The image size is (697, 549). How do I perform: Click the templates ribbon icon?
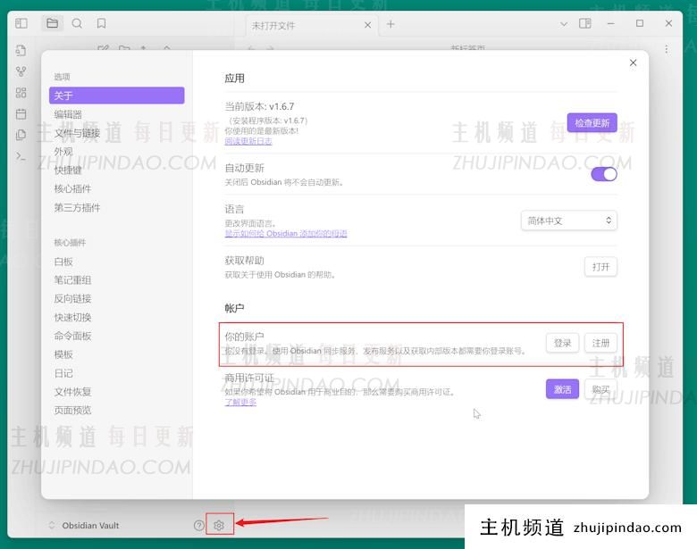click(21, 135)
